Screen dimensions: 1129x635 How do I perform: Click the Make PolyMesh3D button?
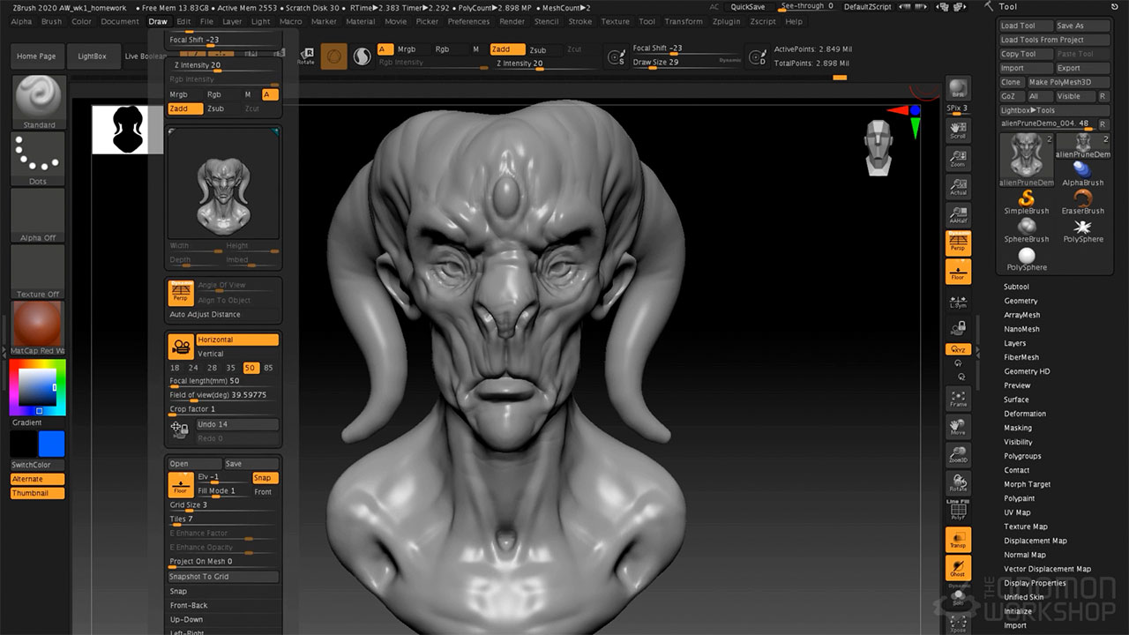[x=1066, y=82]
